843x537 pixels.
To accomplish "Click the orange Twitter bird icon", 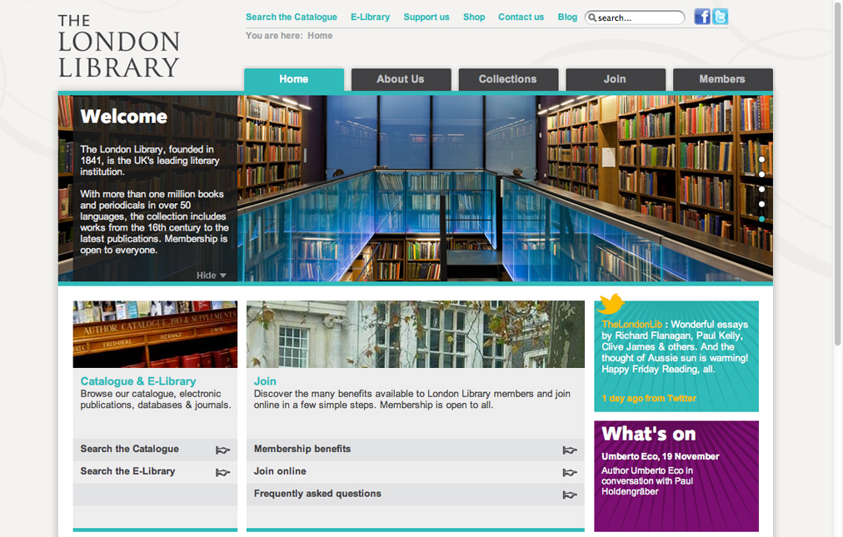I will coord(611,304).
